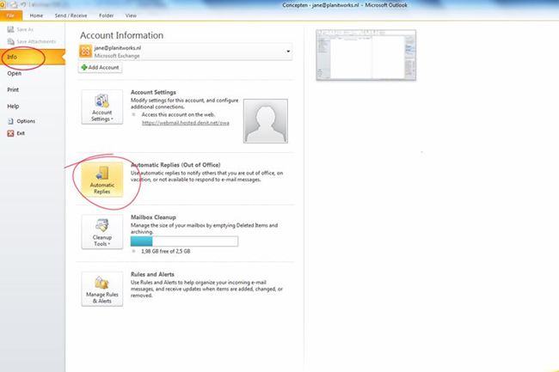The height and width of the screenshot is (372, 559).
Task: Click the red Exit X icon
Action: [10, 133]
